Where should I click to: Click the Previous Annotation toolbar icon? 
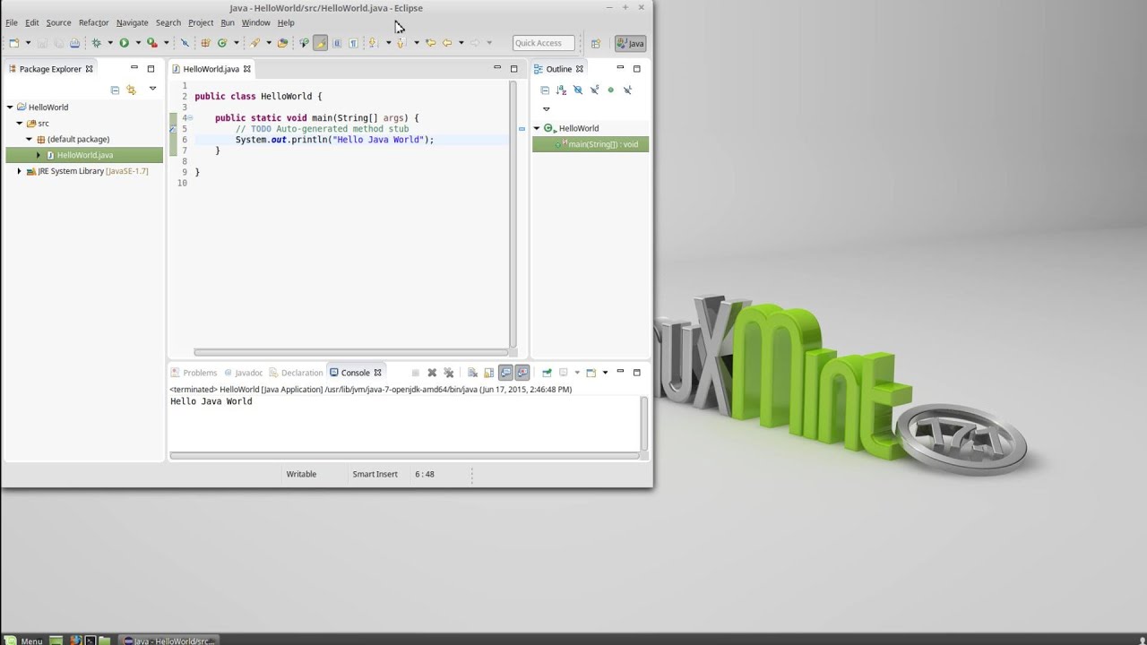pyautogui.click(x=401, y=43)
